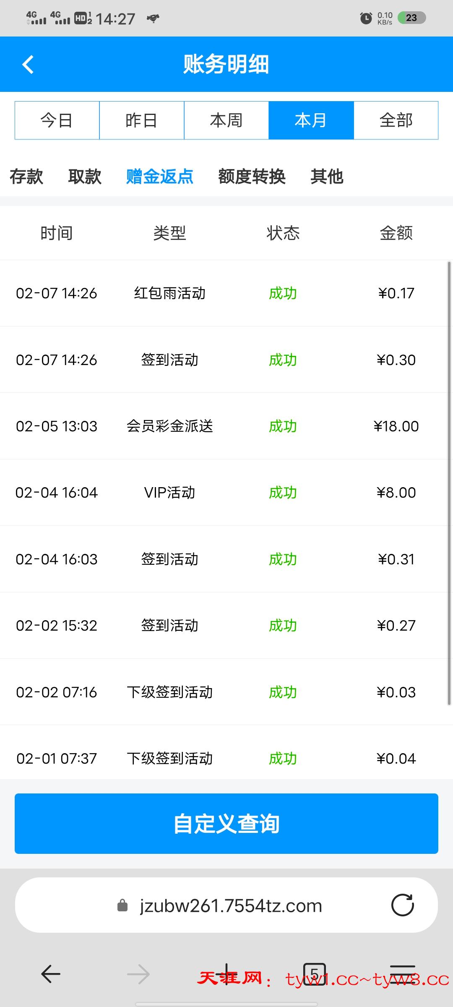Image resolution: width=453 pixels, height=1007 pixels.
Task: Tap the lock icon beside URL
Action: pos(122,905)
